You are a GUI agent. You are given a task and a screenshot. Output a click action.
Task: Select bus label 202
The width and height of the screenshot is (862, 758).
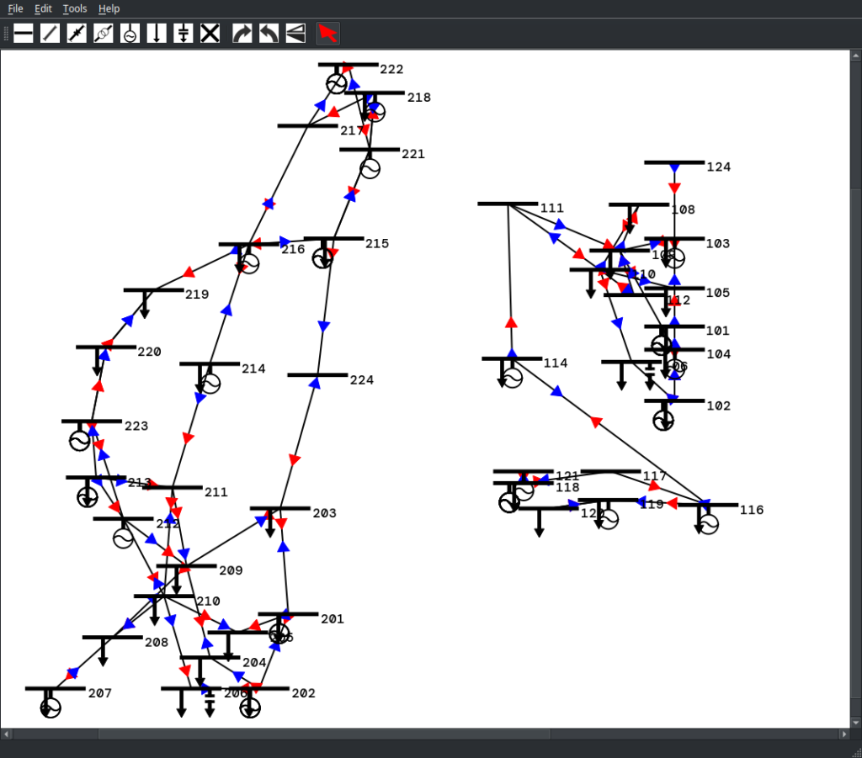point(303,693)
